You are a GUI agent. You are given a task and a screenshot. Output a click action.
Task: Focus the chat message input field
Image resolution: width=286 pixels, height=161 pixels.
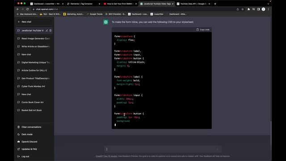163,149
